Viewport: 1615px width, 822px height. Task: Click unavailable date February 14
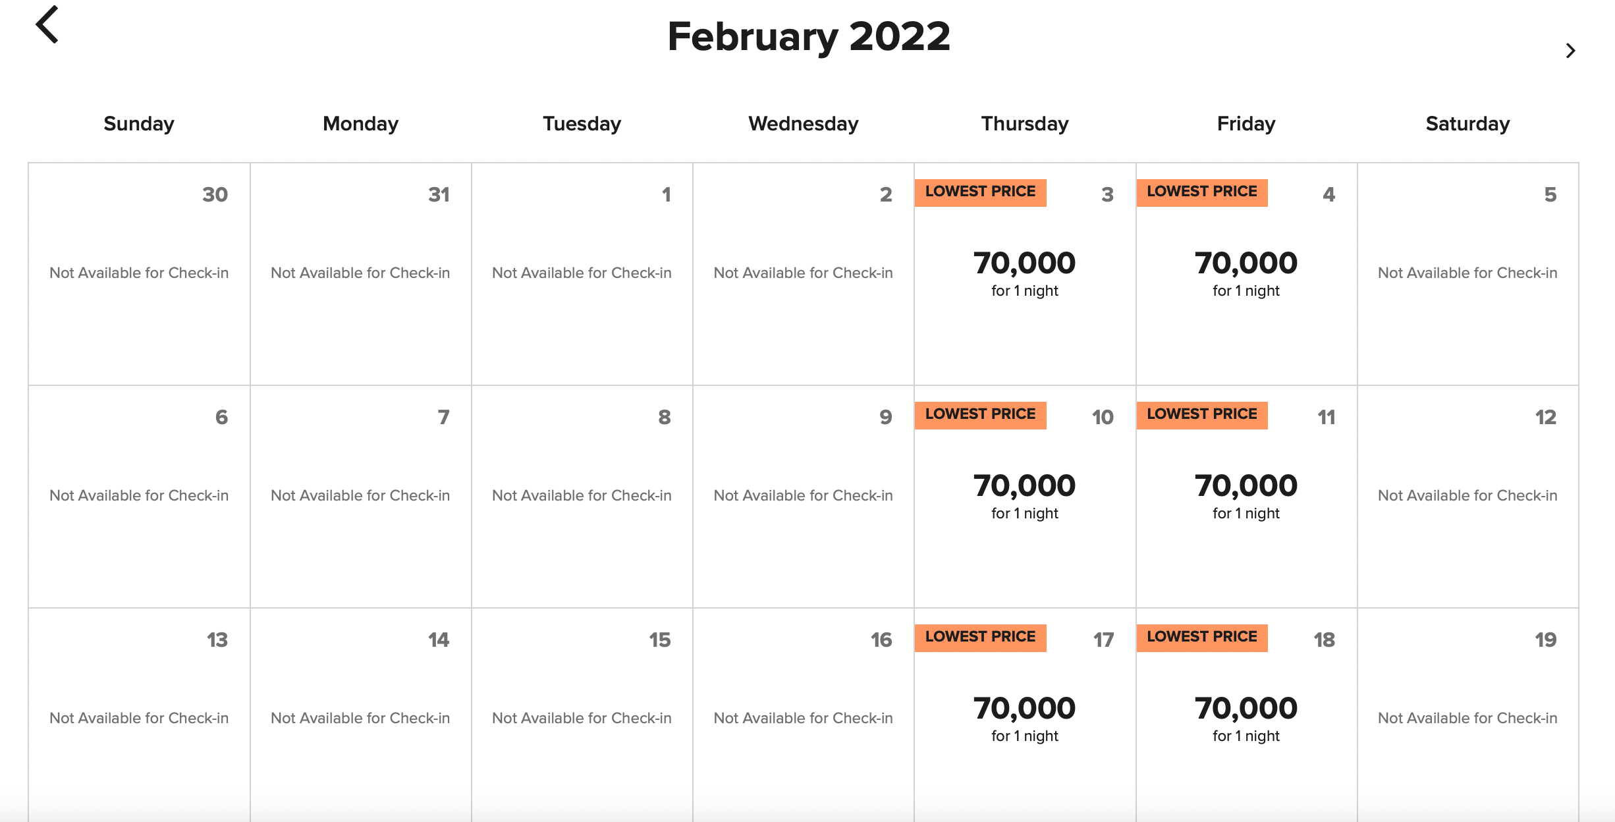(361, 715)
